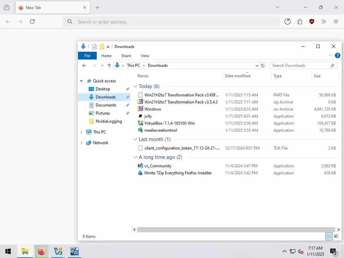
Task: Select NvidiaLogging folder in navigation pane
Action: pyautogui.click(x=109, y=121)
